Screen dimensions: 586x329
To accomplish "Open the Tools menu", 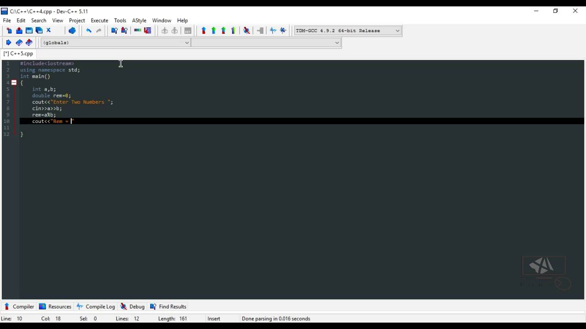I will tap(120, 21).
